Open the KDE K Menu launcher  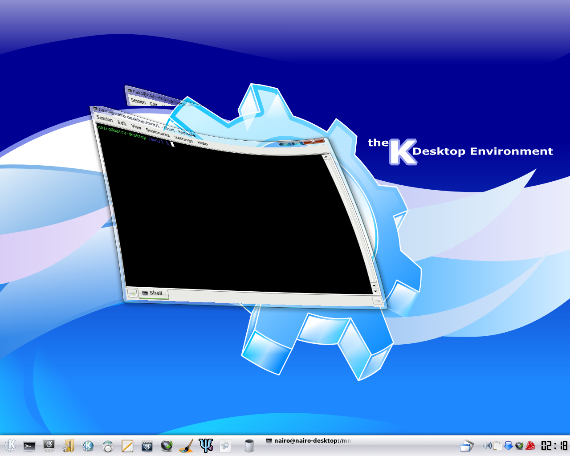click(x=10, y=445)
